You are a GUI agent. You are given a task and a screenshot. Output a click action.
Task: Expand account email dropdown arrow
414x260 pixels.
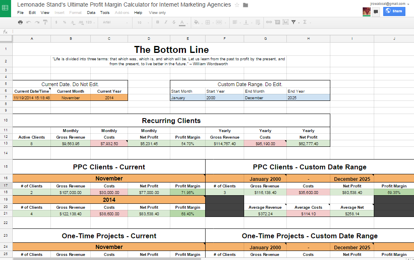(x=408, y=4)
